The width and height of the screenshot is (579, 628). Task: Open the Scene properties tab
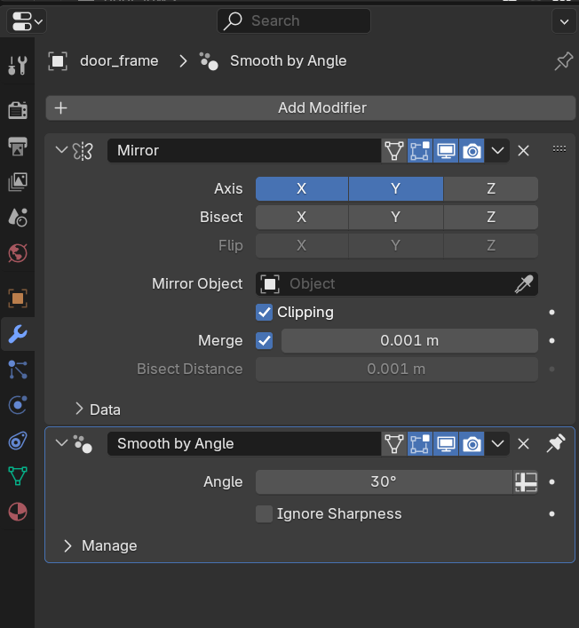18,218
